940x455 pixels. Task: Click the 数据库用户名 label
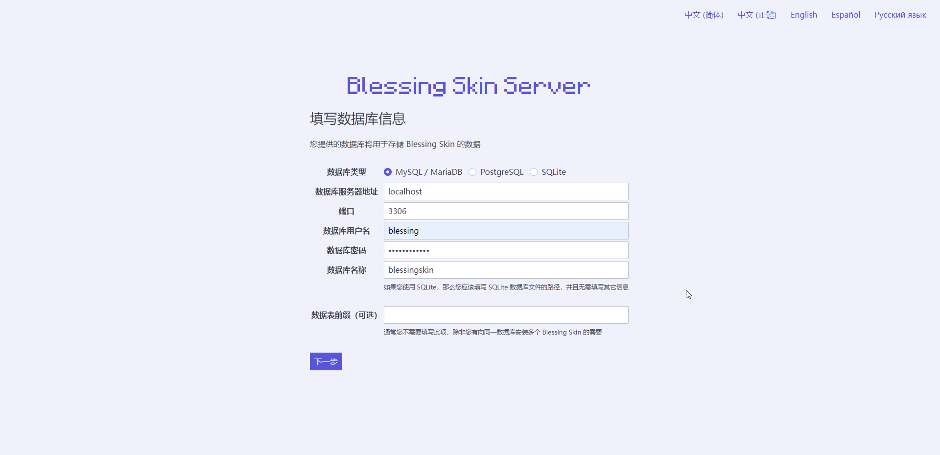[x=347, y=231]
